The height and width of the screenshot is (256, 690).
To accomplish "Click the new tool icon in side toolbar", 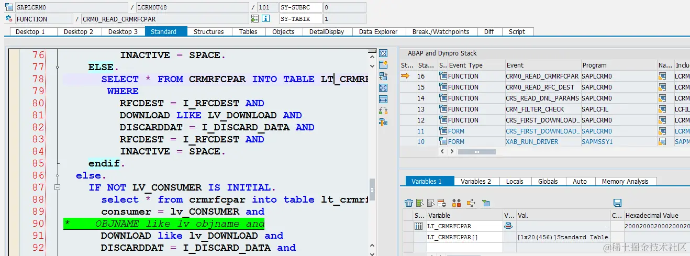I will click(x=383, y=65).
